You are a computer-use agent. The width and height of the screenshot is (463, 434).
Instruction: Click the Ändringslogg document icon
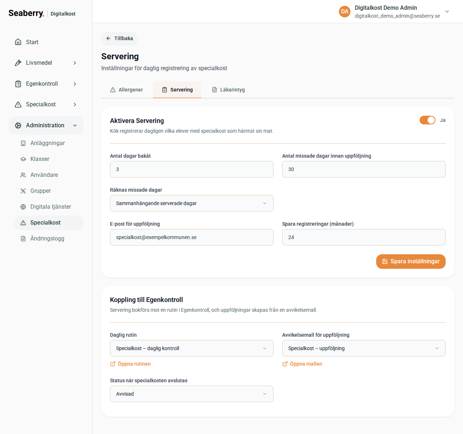coord(23,239)
